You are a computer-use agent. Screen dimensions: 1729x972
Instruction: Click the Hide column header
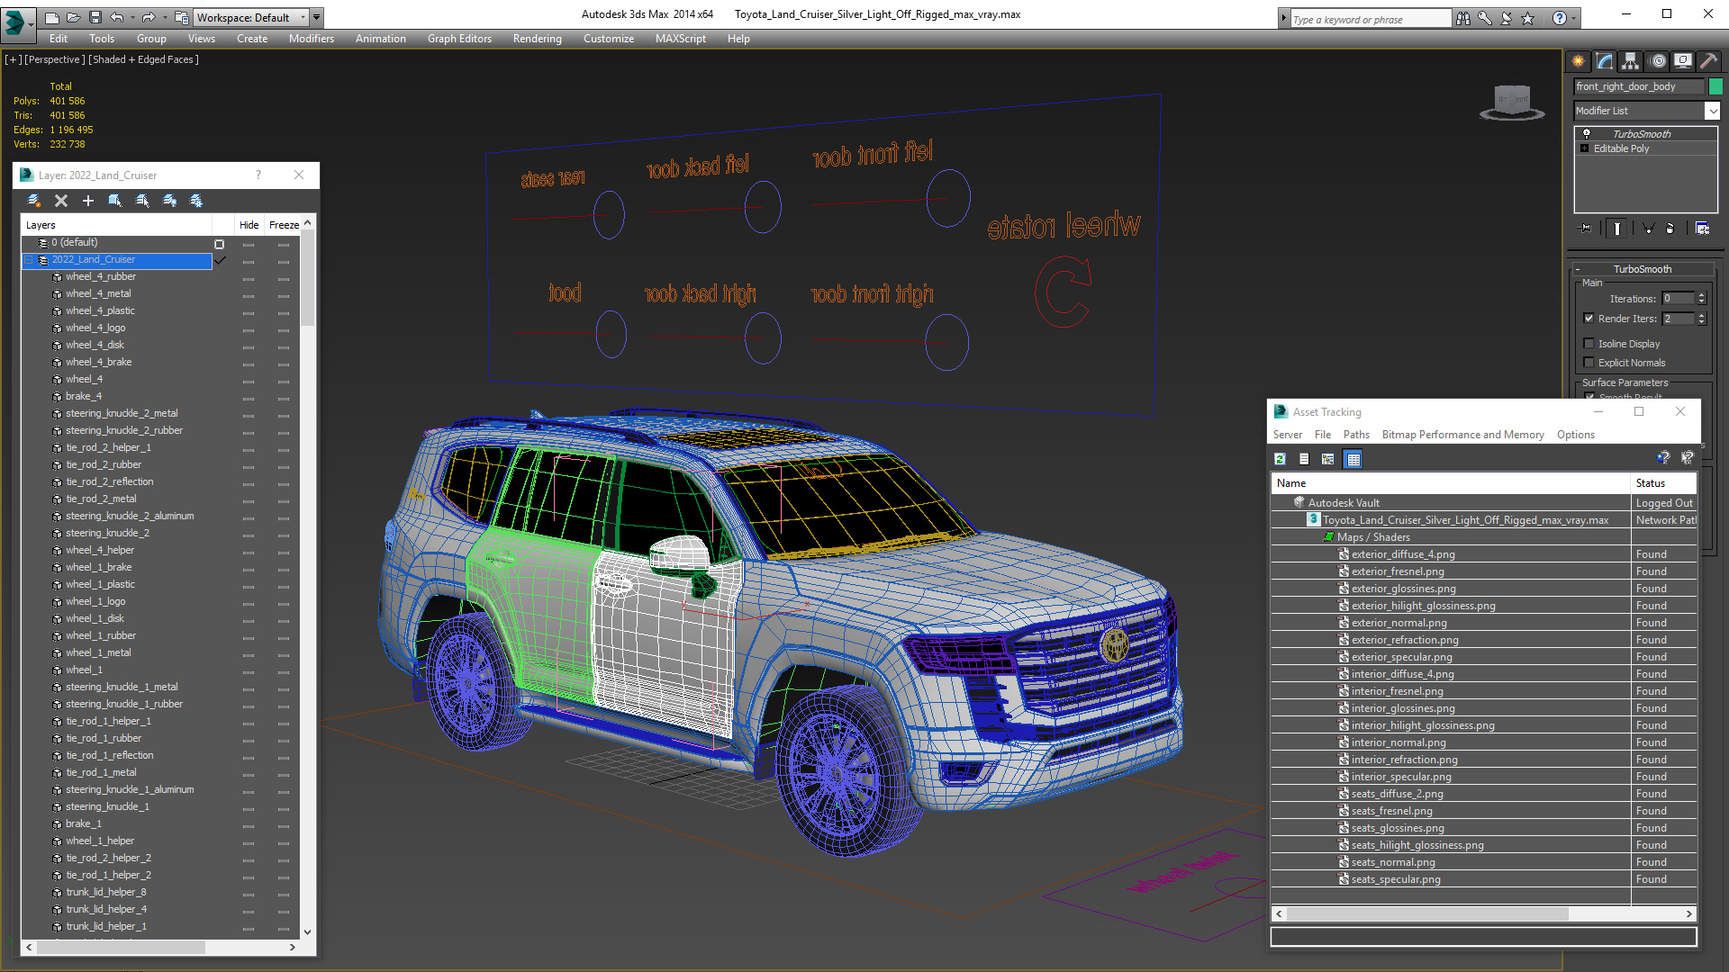[249, 225]
